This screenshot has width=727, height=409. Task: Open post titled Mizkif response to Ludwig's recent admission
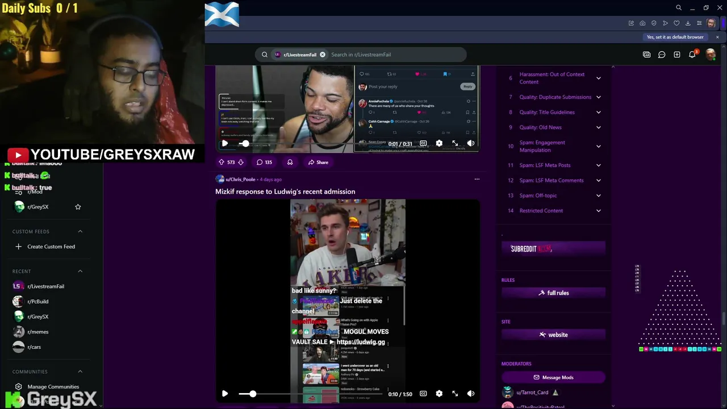[285, 191]
